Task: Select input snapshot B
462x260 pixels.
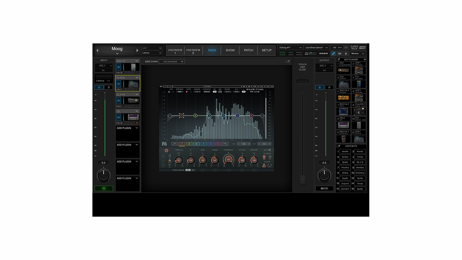Action: [x=109, y=87]
